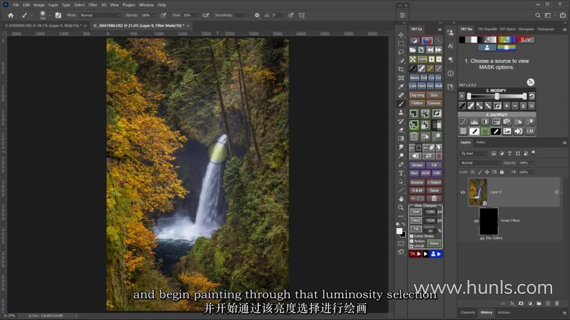Screen dimensions: 570x320
Task: Switch to the TK7 RapidM tab
Action: [487, 29]
